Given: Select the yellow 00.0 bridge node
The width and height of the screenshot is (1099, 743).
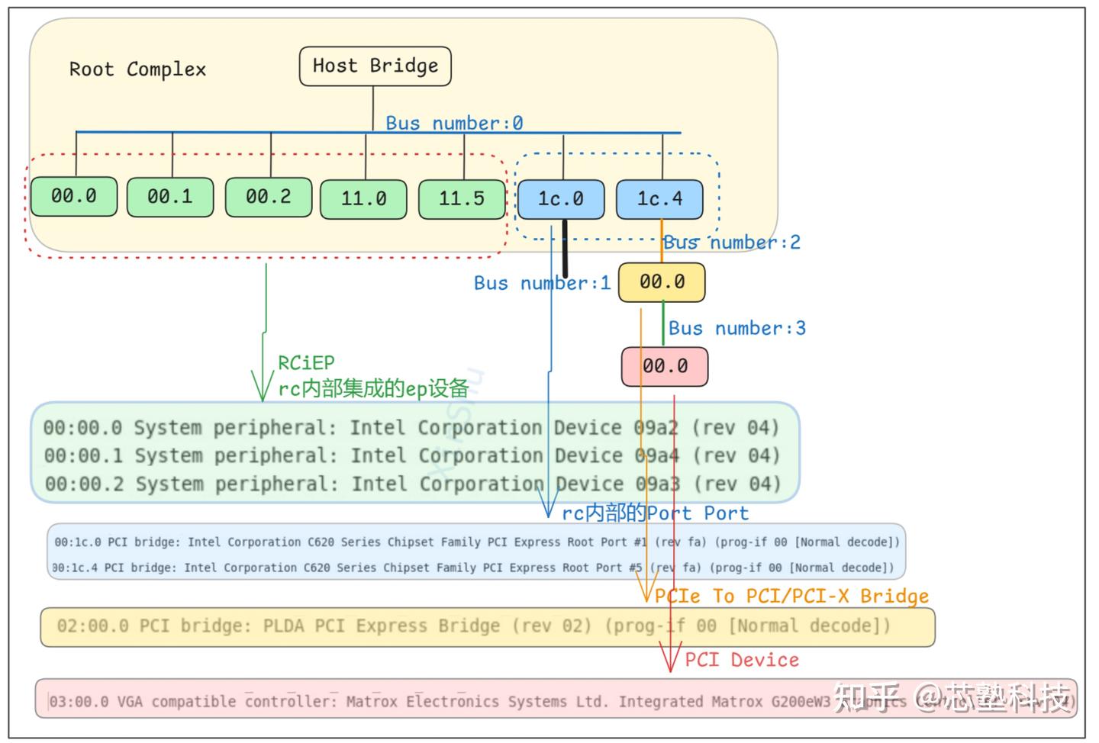Looking at the screenshot, I should tap(662, 281).
